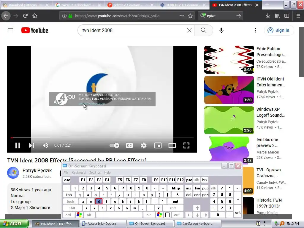
Task: Open the Firefox downloads arrow icon
Action: tap(268, 16)
